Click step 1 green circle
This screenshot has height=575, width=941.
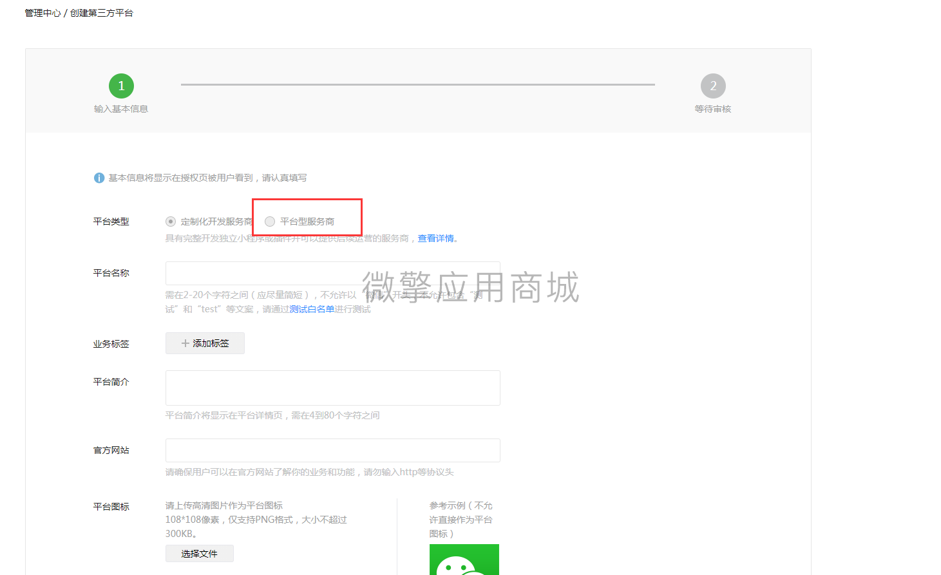[121, 86]
